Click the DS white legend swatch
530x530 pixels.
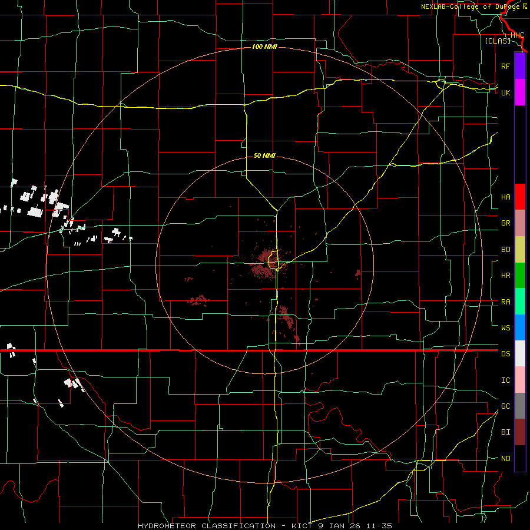[520, 353]
